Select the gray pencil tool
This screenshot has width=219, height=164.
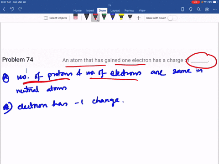tap(130, 17)
